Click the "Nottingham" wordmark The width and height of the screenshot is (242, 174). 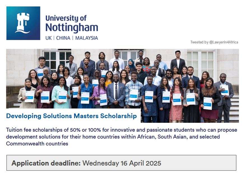coord(72,28)
